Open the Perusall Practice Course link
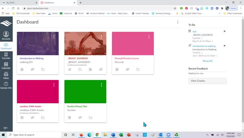The width and height of the screenshot is (244, 138). point(127,58)
